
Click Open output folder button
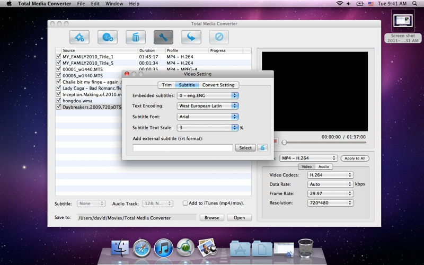pyautogui.click(x=240, y=217)
